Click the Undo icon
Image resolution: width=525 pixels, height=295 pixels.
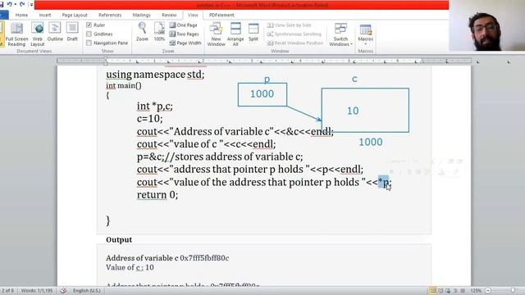coord(9,4)
